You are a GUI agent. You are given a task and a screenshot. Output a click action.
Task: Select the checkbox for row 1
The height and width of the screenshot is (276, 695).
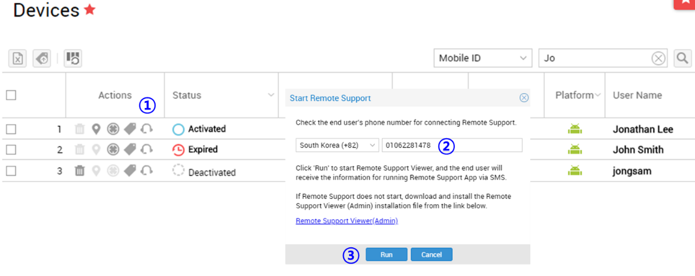click(x=11, y=129)
